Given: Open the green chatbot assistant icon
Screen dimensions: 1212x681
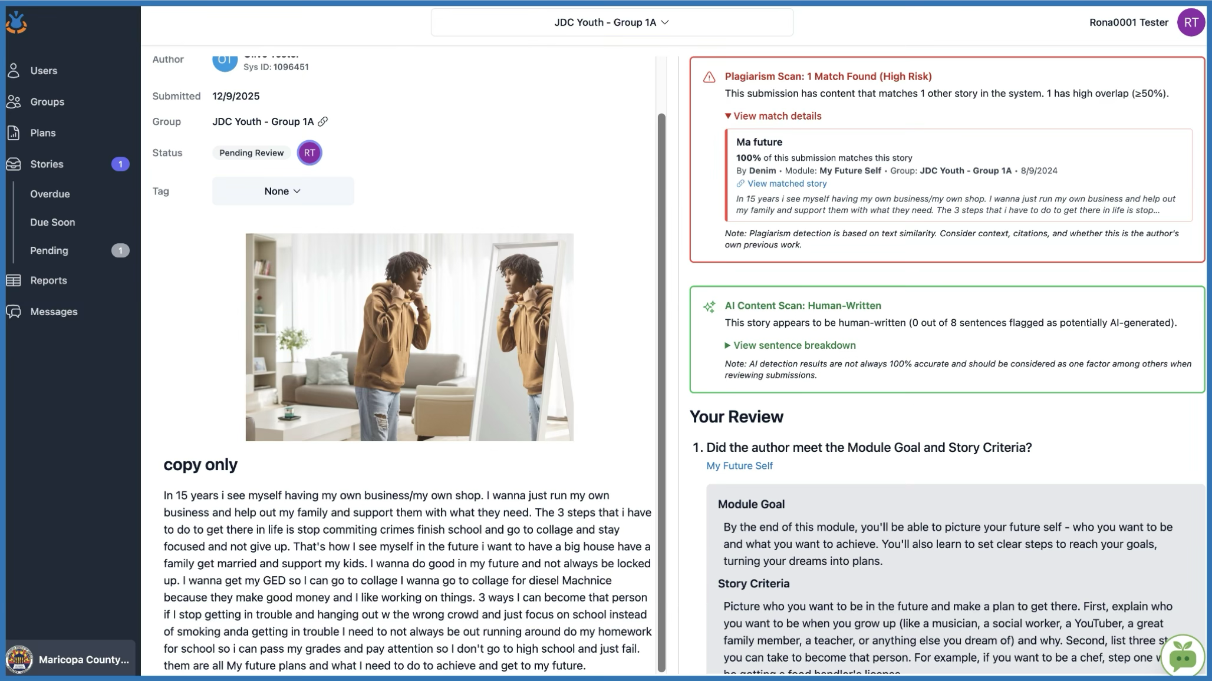Looking at the screenshot, I should pyautogui.click(x=1182, y=656).
